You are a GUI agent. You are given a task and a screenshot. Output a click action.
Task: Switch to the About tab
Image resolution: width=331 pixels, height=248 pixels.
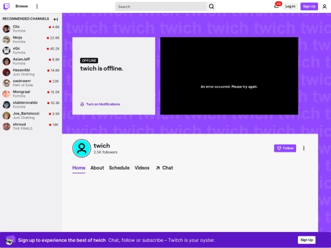point(97,168)
